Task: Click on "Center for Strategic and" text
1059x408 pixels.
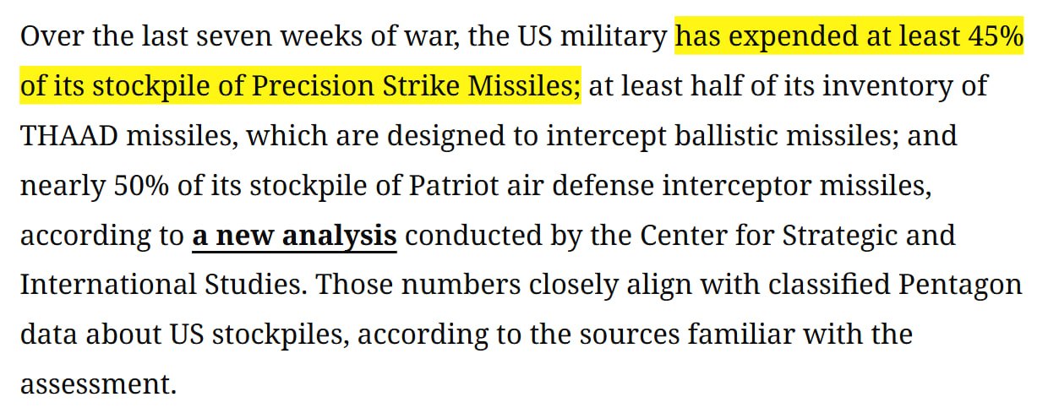Action: click(797, 236)
